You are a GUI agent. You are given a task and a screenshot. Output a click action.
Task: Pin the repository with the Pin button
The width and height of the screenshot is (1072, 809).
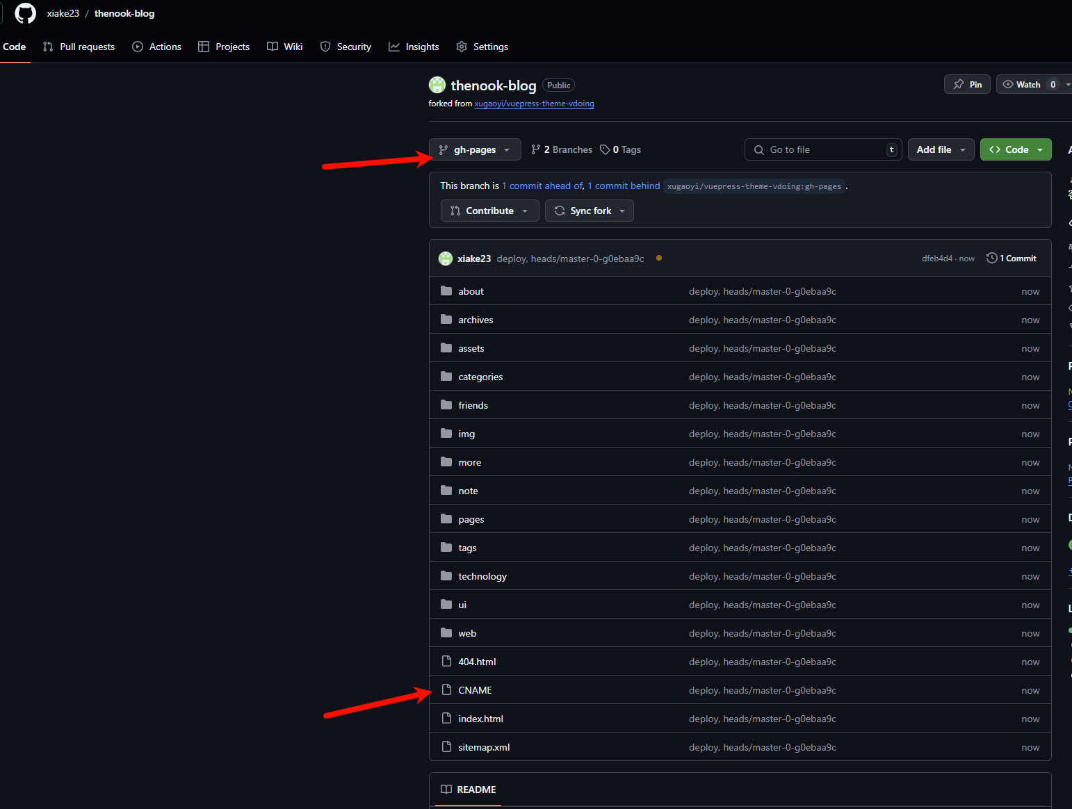[x=967, y=84]
